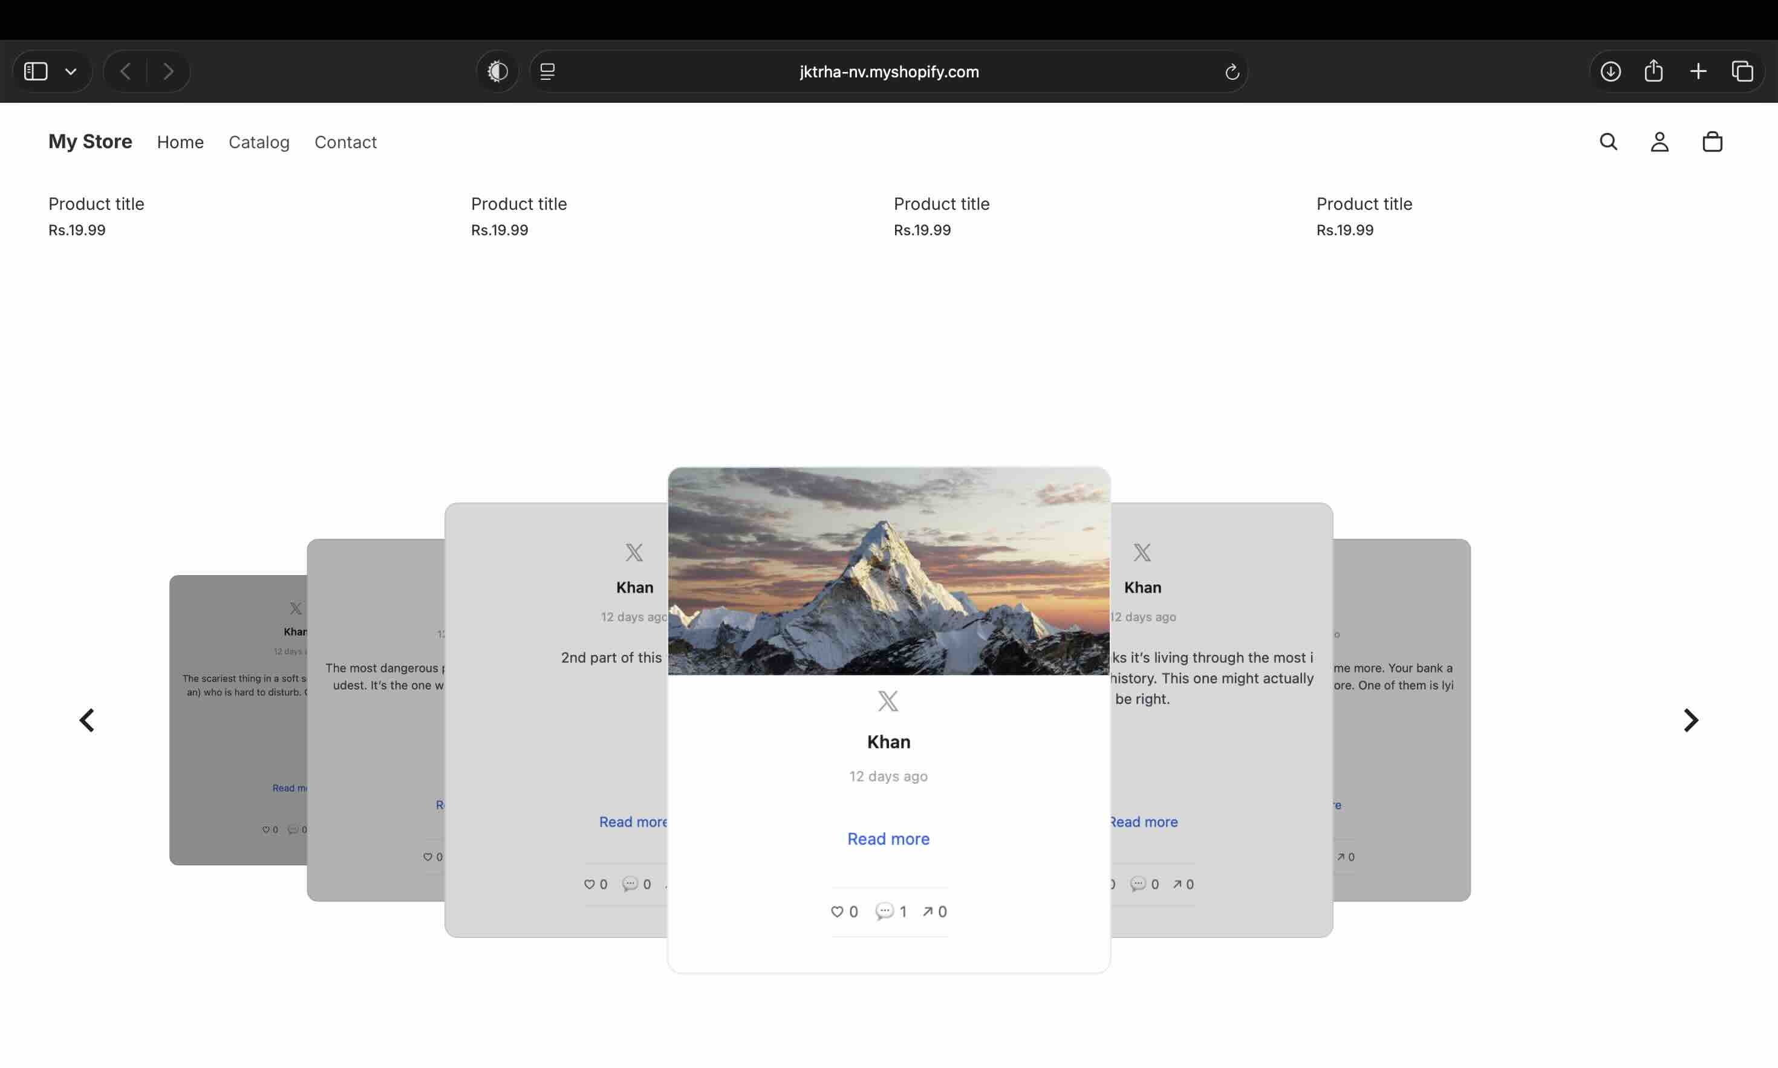
Task: Click heart icon on 'most dangerous' card
Action: tap(428, 857)
